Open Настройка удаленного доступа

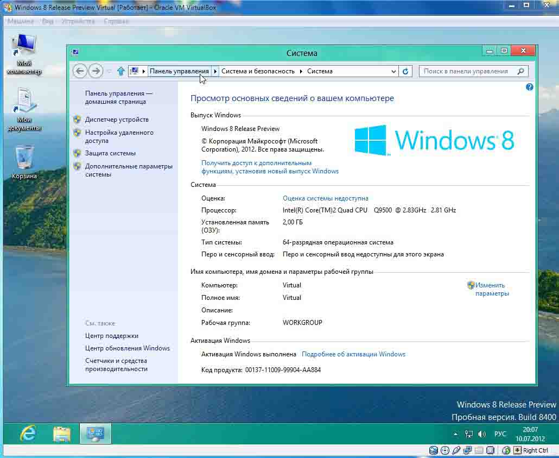119,136
